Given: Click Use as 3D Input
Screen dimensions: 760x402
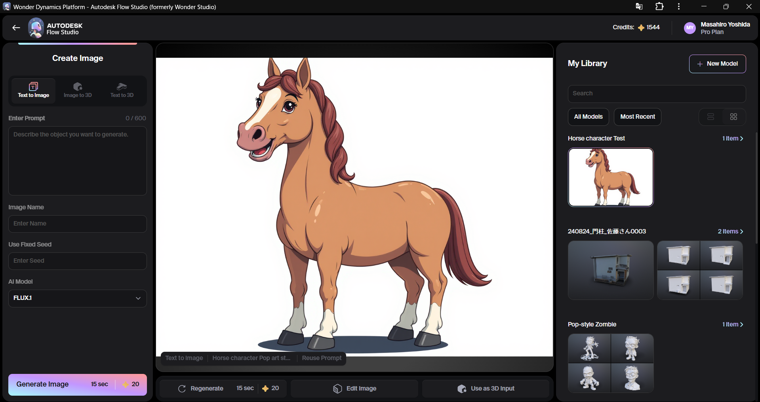Looking at the screenshot, I should tap(486, 389).
